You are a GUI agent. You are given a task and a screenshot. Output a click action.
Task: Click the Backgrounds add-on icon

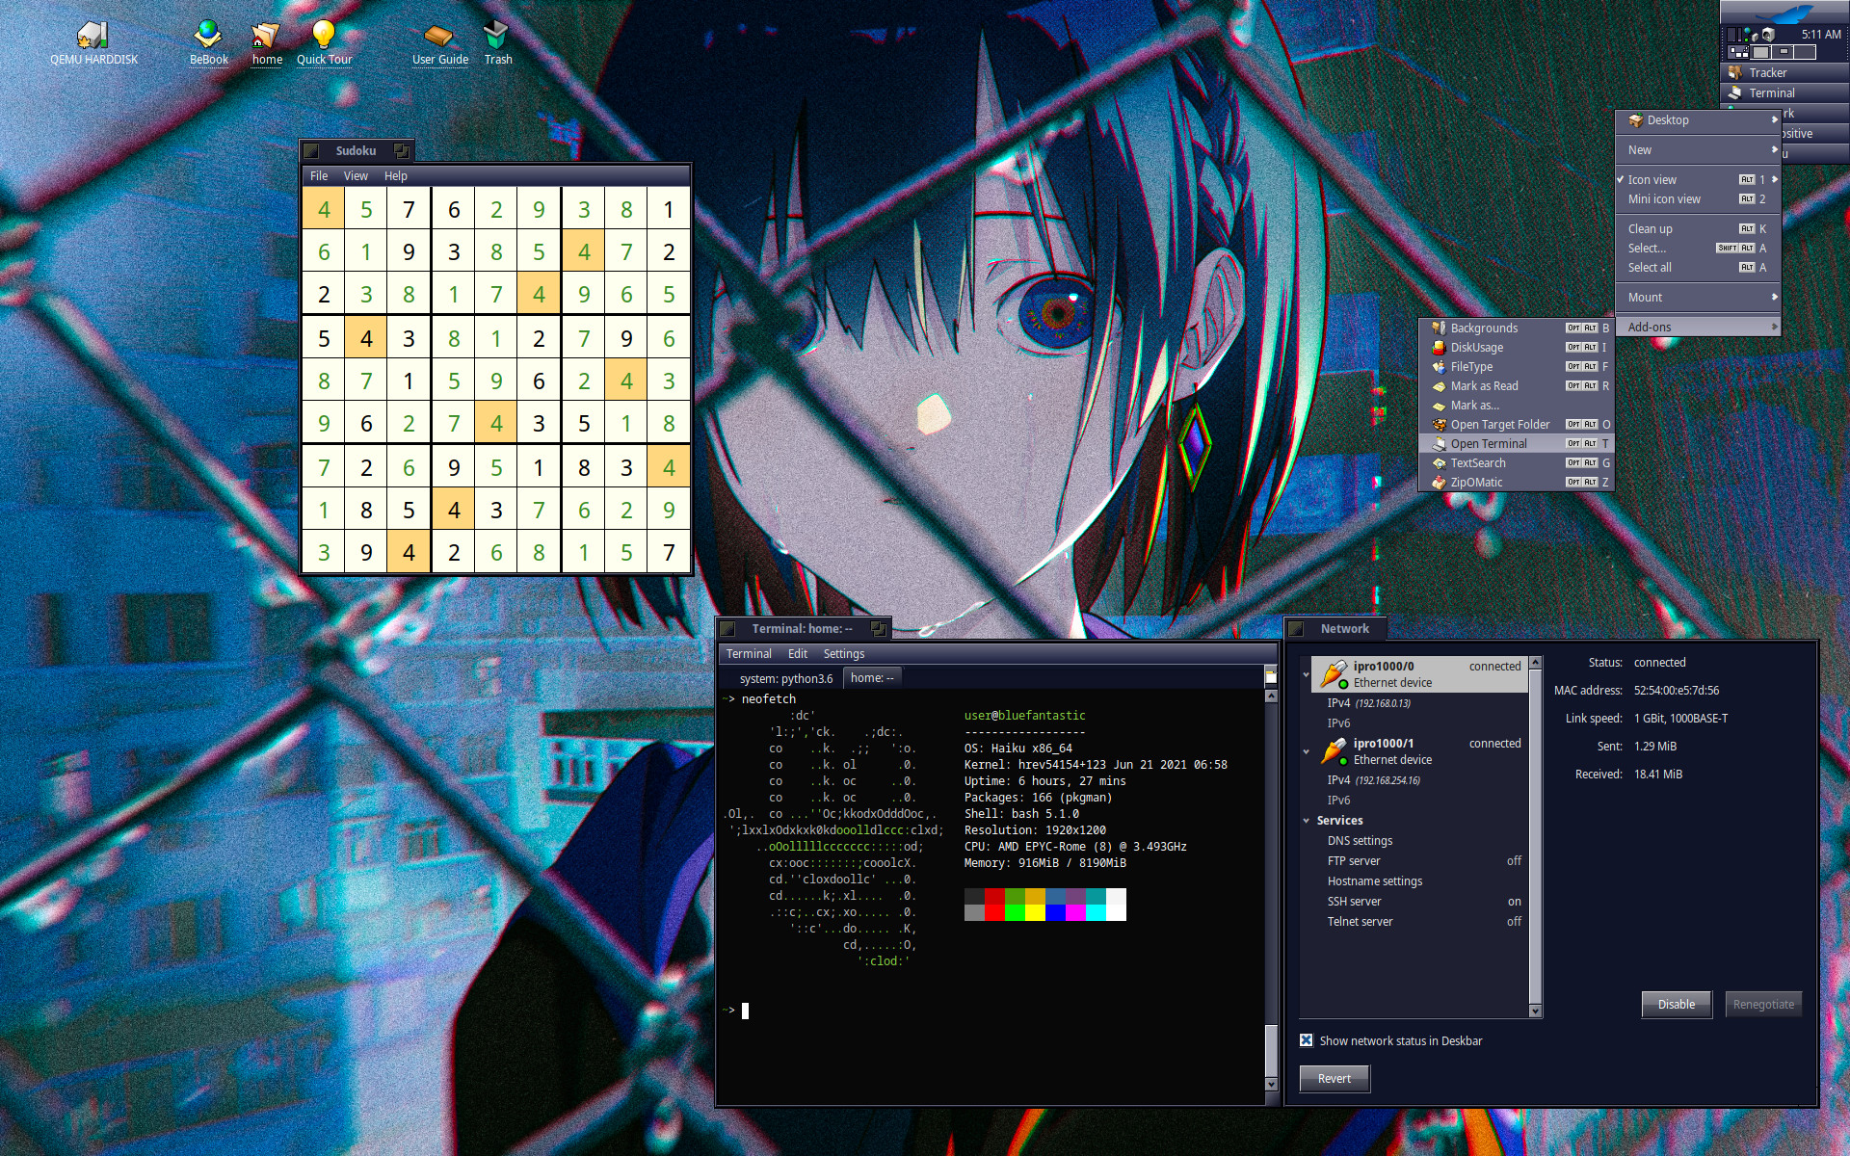click(x=1439, y=328)
